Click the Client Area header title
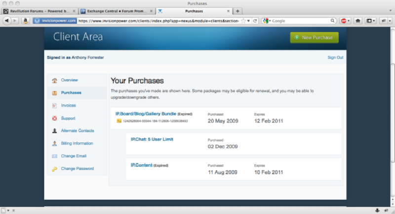Screen dimensions: 395x214 click(78, 37)
